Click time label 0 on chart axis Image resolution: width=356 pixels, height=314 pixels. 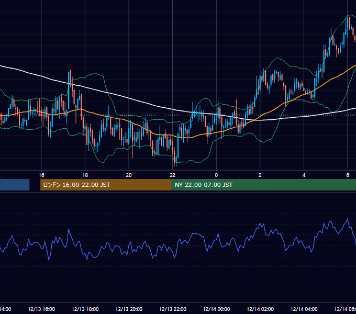(x=216, y=175)
